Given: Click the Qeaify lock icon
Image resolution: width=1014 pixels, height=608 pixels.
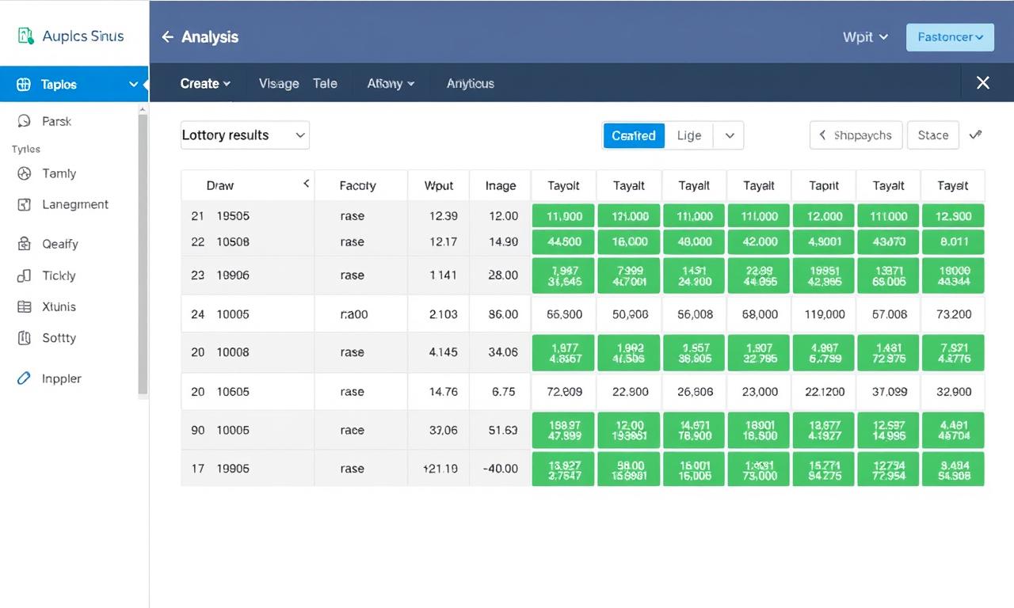Looking at the screenshot, I should [x=24, y=244].
